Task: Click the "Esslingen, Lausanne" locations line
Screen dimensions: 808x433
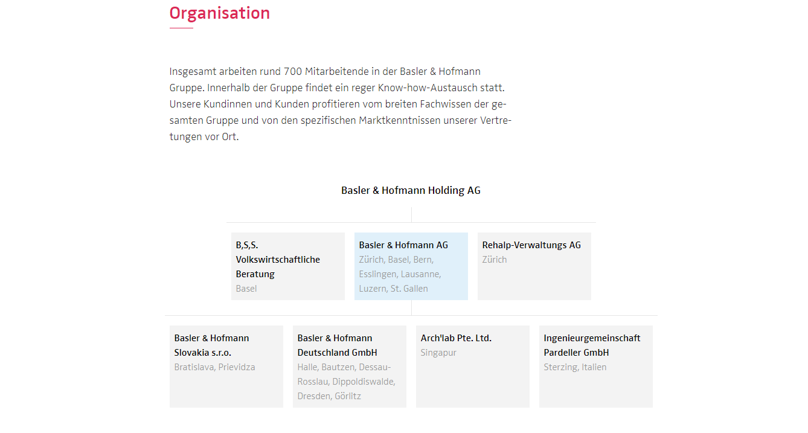Action: click(400, 274)
